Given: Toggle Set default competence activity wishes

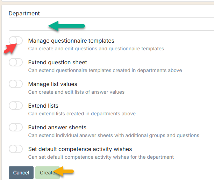Looking at the screenshot, I should [x=16, y=149].
